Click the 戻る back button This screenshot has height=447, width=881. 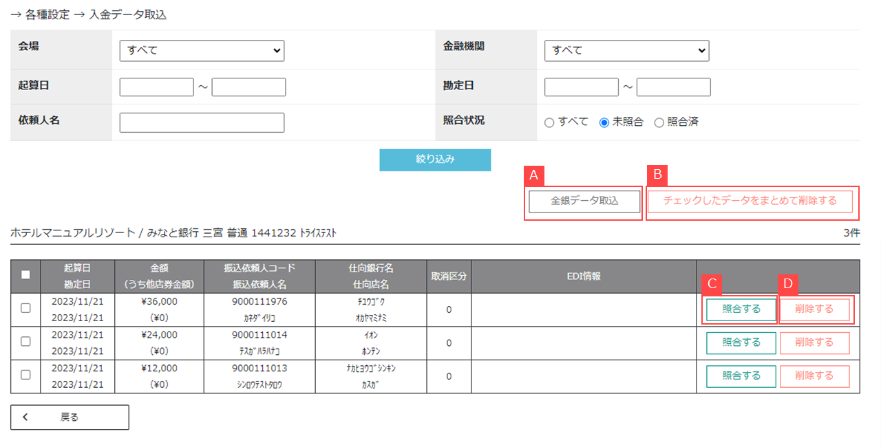pos(69,417)
